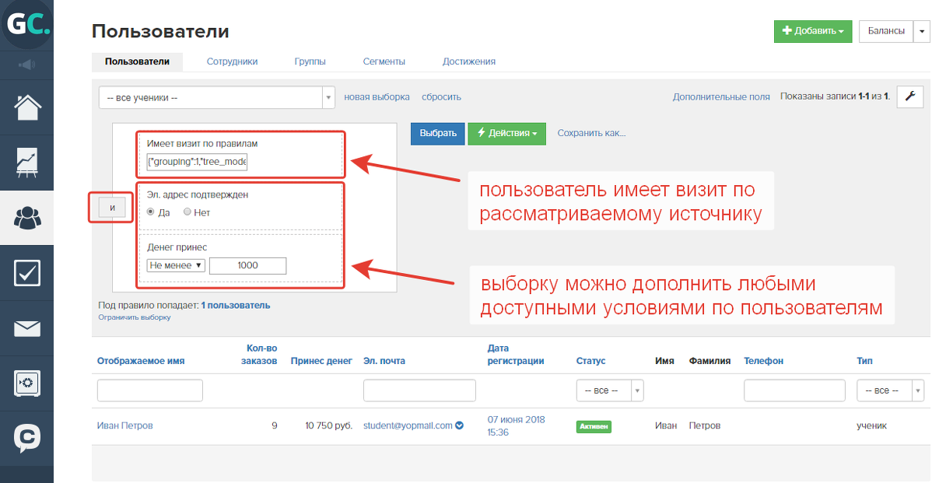Viewport: 932px width, 483px height.
Task: Open the safe icon in sidebar
Action: point(27,383)
